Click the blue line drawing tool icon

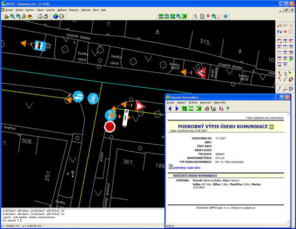pos(279,89)
